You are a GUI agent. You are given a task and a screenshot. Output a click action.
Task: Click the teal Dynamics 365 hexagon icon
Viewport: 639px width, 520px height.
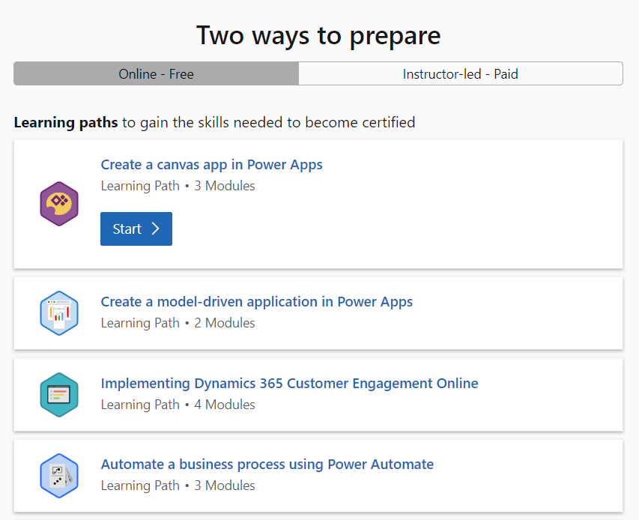point(58,394)
